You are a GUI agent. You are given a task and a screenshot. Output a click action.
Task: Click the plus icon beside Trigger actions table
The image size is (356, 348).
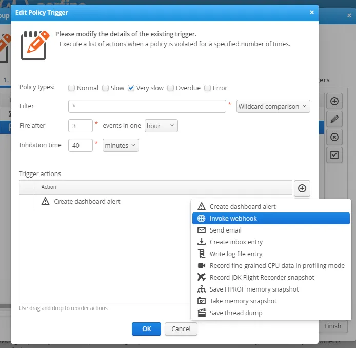tap(302, 188)
